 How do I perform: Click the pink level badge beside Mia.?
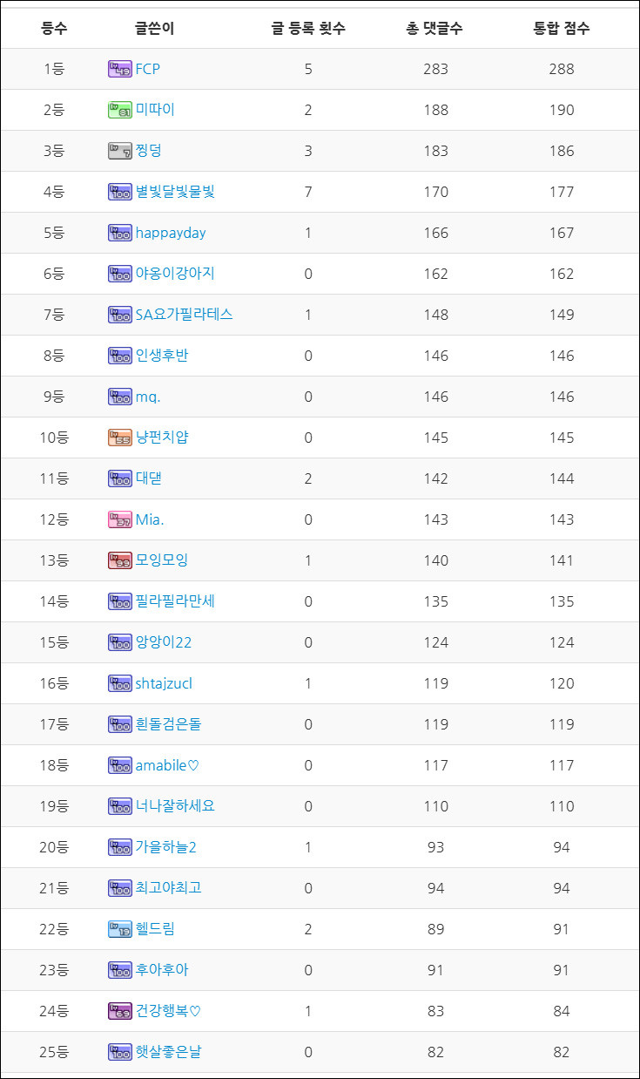pos(119,519)
